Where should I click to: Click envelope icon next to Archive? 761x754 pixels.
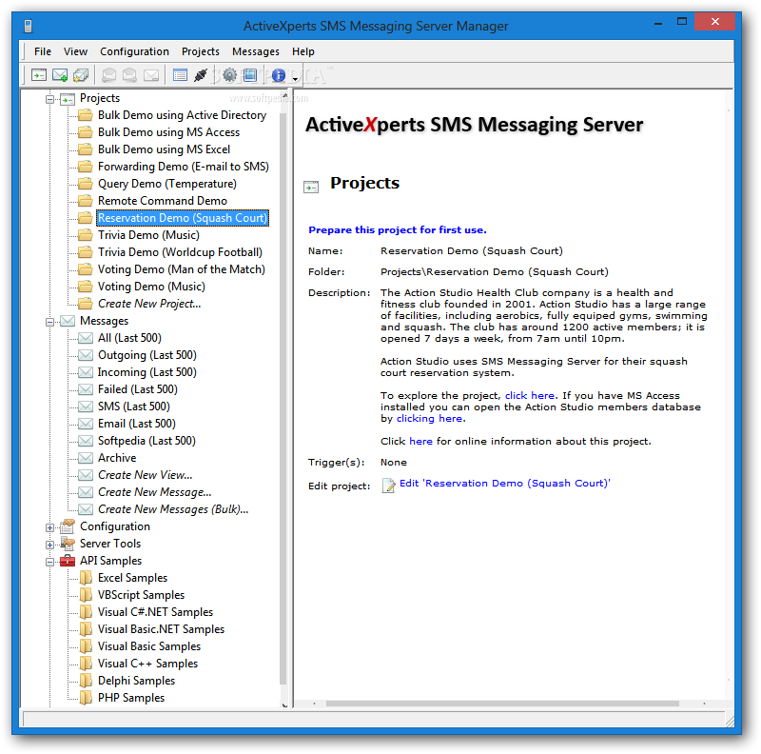86,458
